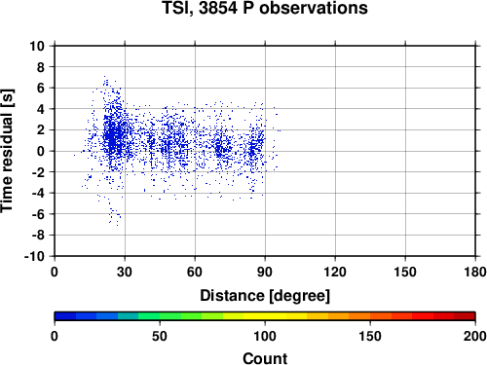Select the dark red end of colorbar
This screenshot has width=487, height=365.
[465, 316]
